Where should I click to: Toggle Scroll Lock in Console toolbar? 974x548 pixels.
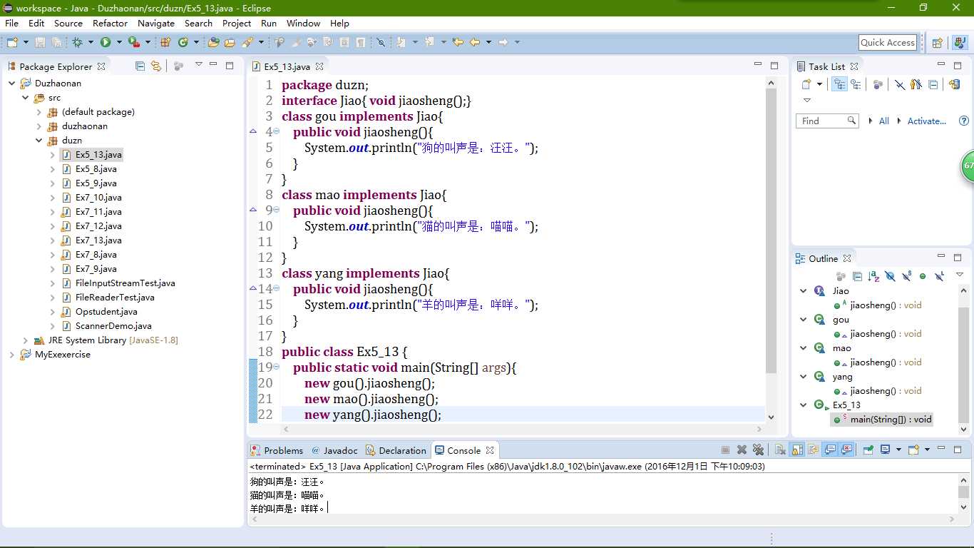(797, 450)
